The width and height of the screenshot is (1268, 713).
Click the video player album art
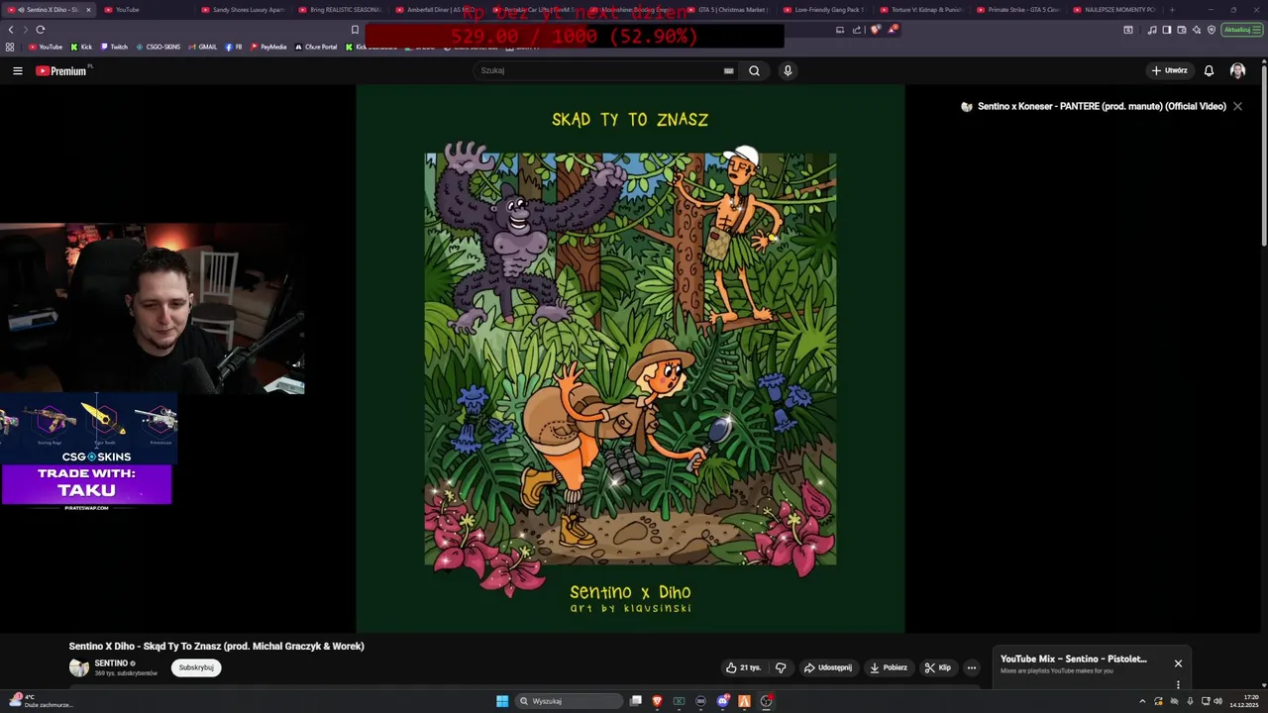click(x=630, y=358)
